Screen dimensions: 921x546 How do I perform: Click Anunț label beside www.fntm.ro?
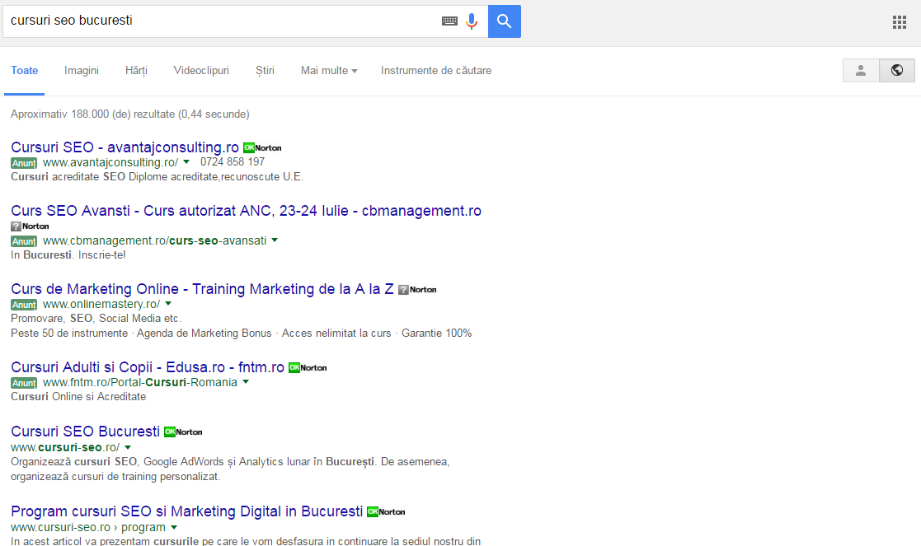coord(23,383)
